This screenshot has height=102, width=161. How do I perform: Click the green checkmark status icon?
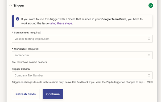click(151, 6)
